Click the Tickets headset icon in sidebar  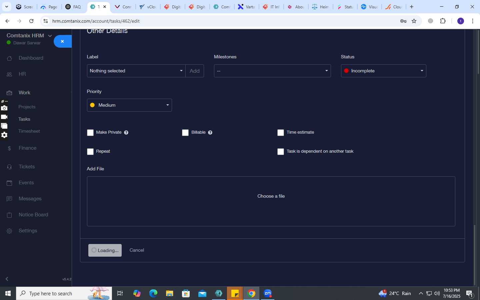point(9,167)
